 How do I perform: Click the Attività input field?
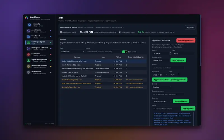point(168,68)
